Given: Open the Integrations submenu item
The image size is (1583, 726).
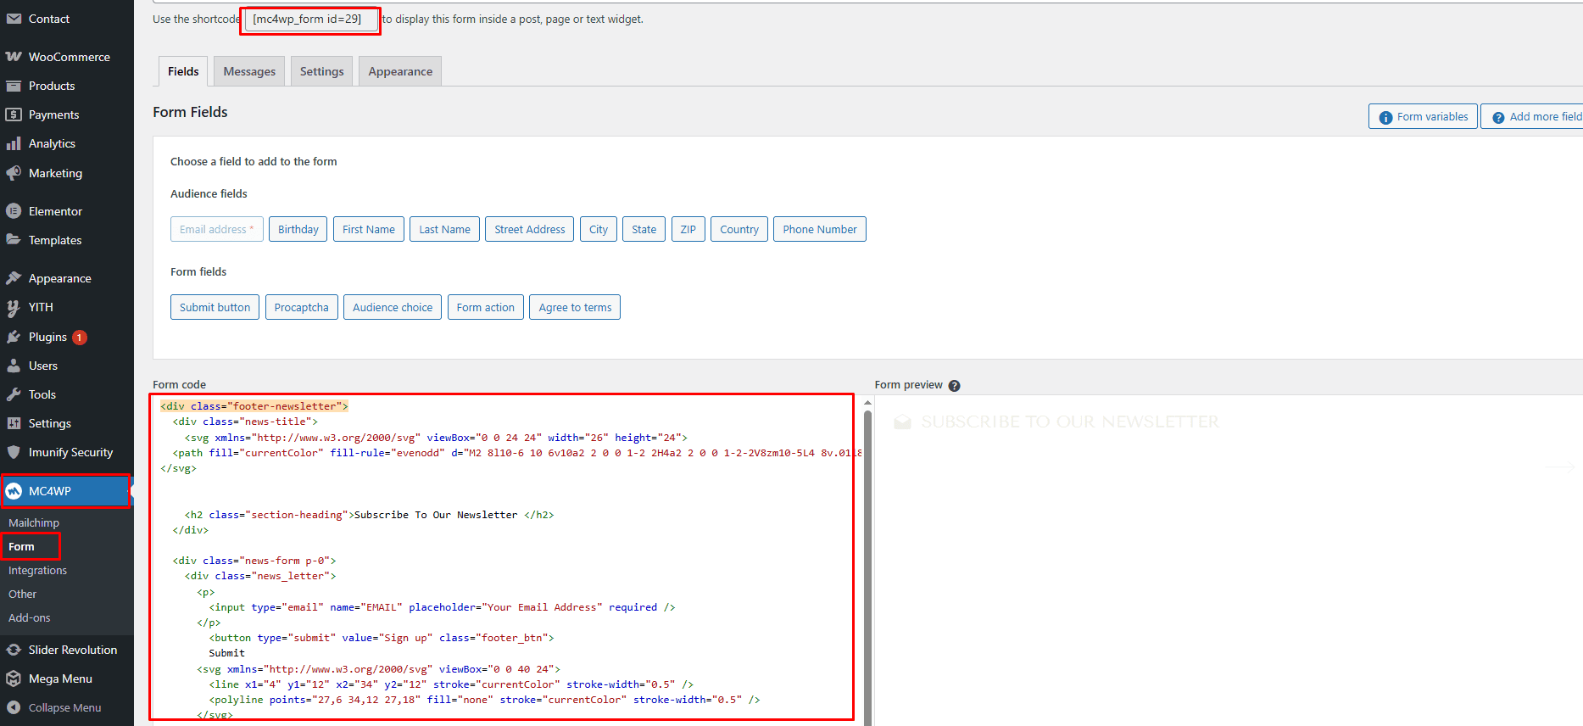Looking at the screenshot, I should (x=38, y=570).
